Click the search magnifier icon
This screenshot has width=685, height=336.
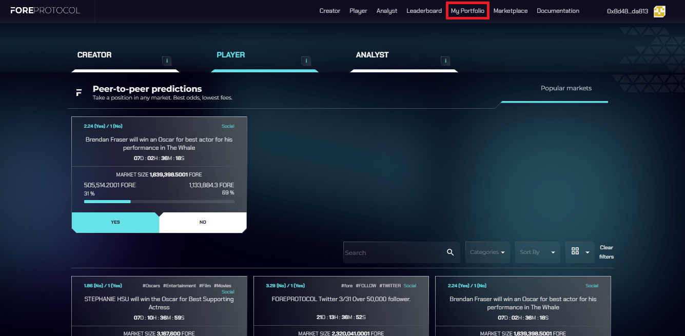point(450,252)
